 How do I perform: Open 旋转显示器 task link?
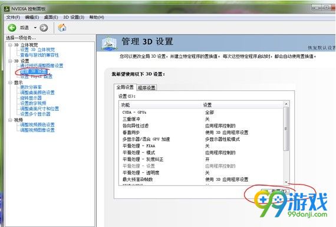tap(31, 98)
